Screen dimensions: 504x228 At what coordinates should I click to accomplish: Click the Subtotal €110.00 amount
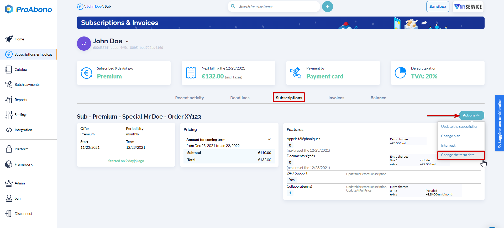pyautogui.click(x=264, y=153)
